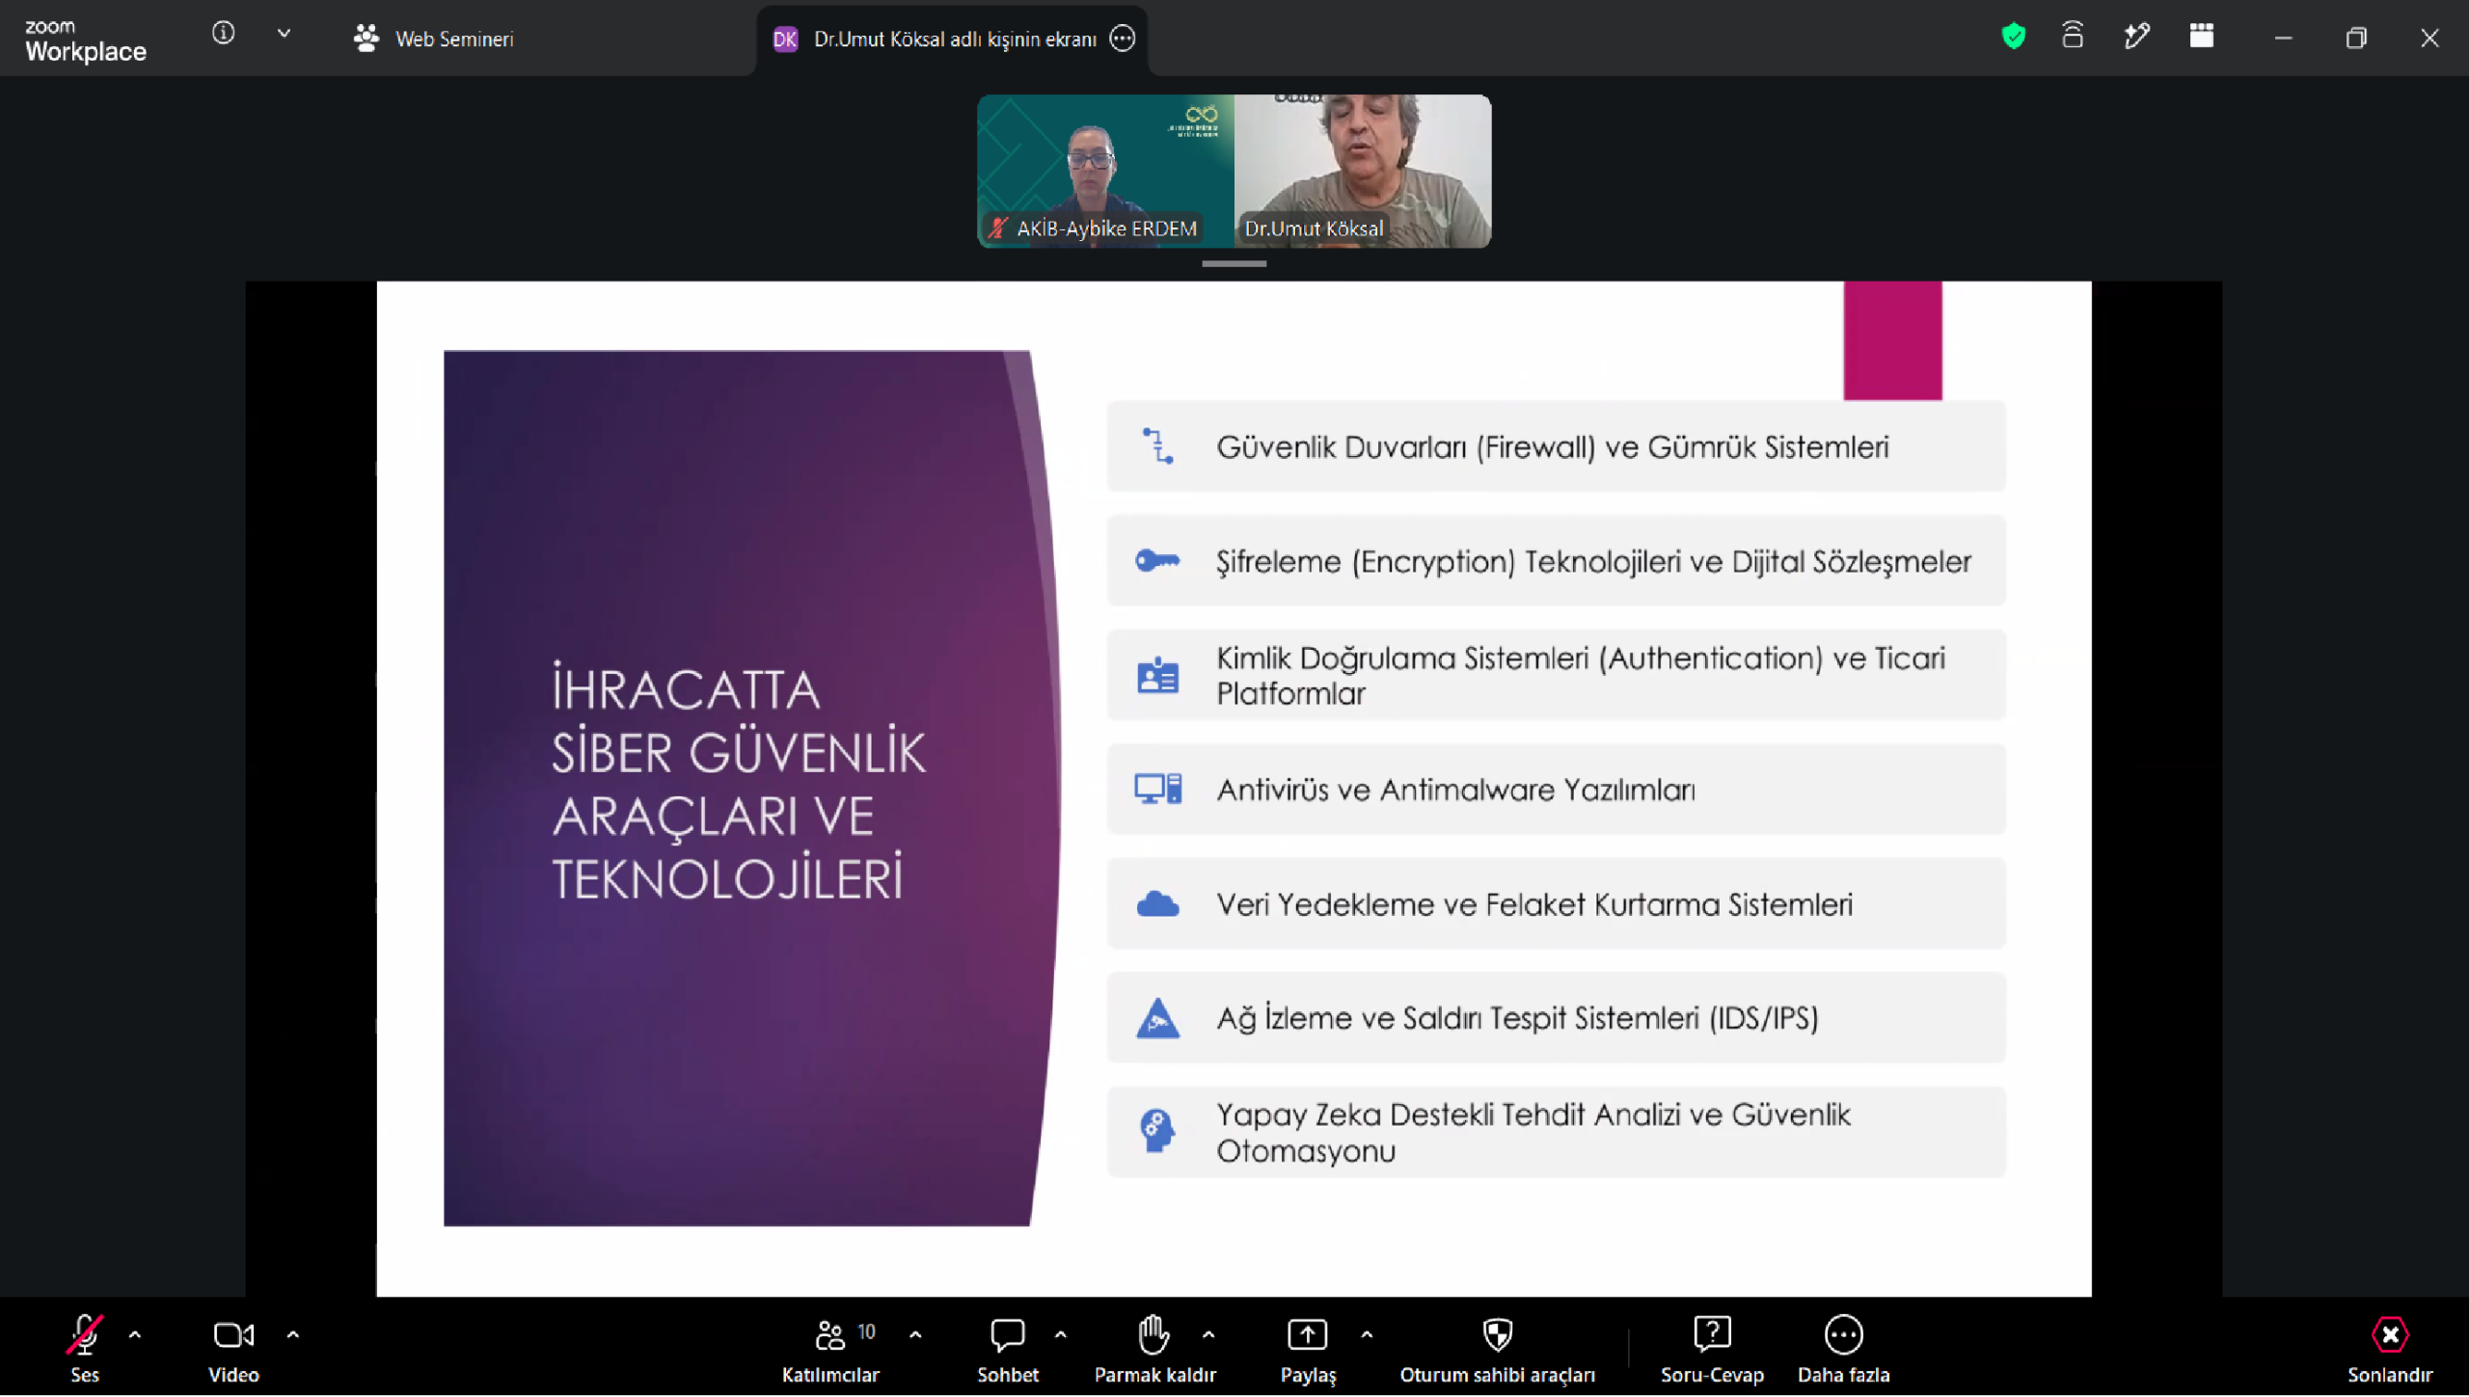The width and height of the screenshot is (2469, 1397).
Task: Open the Sohbet chat icon
Action: tap(1007, 1335)
